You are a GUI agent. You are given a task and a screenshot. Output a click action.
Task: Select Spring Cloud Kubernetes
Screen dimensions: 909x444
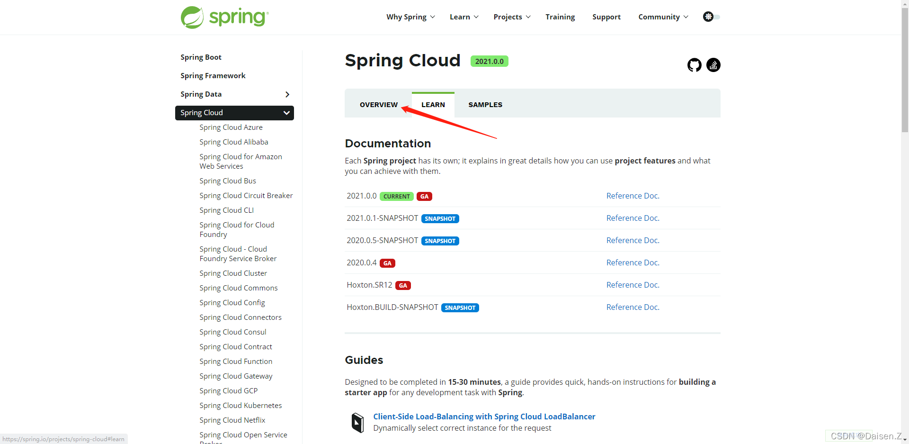(241, 406)
